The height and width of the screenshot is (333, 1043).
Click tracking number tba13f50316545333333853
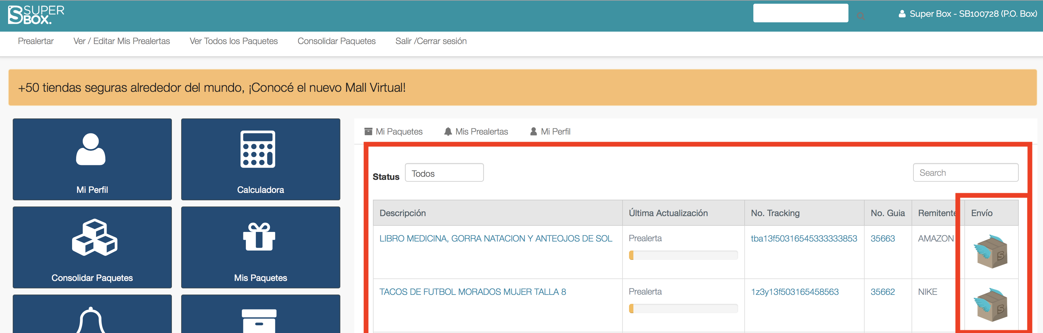pos(804,238)
